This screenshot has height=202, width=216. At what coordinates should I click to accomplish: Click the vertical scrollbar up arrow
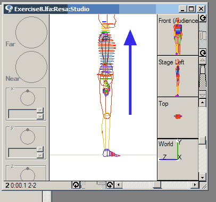pos(203,103)
